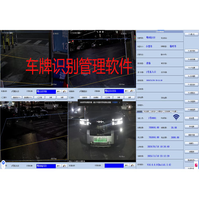Viewport: 199px width, 199px height.
Task: Click 开闸 button for lane 1号西入口
Action: [51, 98]
